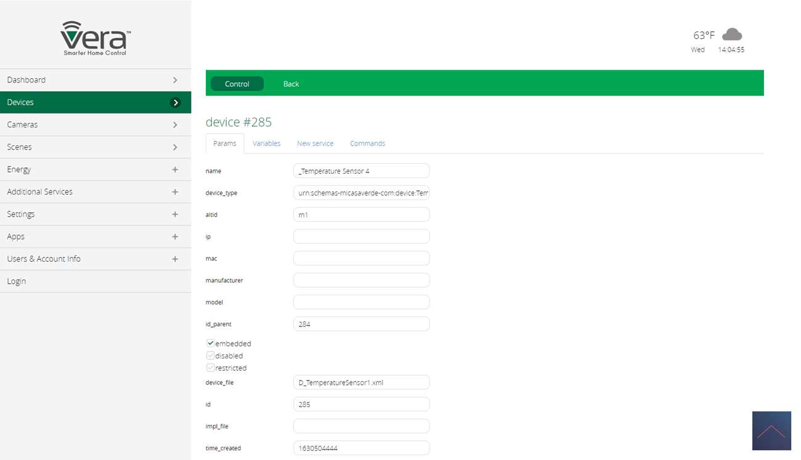Click the Dashboard arrow icon

pos(176,80)
